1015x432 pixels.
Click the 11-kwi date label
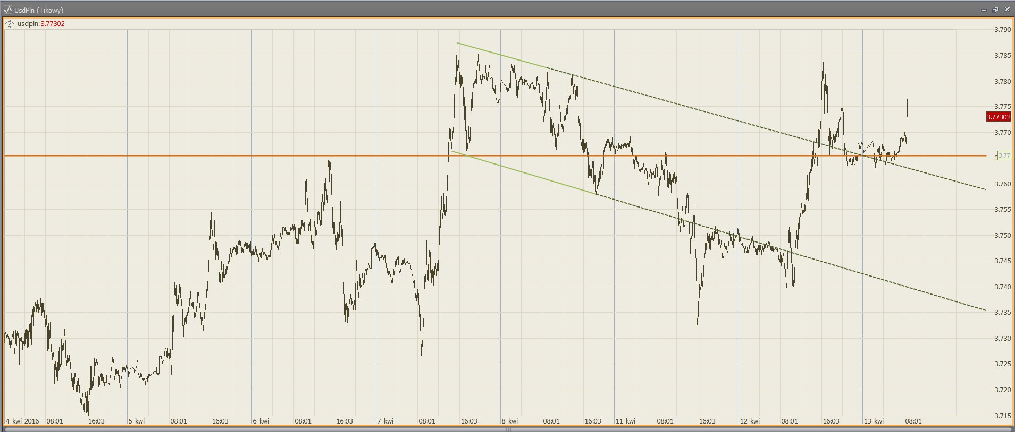(x=625, y=421)
